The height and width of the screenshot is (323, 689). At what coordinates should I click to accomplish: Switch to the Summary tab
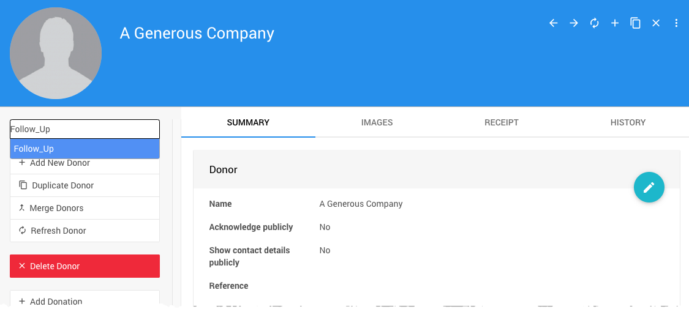point(248,122)
